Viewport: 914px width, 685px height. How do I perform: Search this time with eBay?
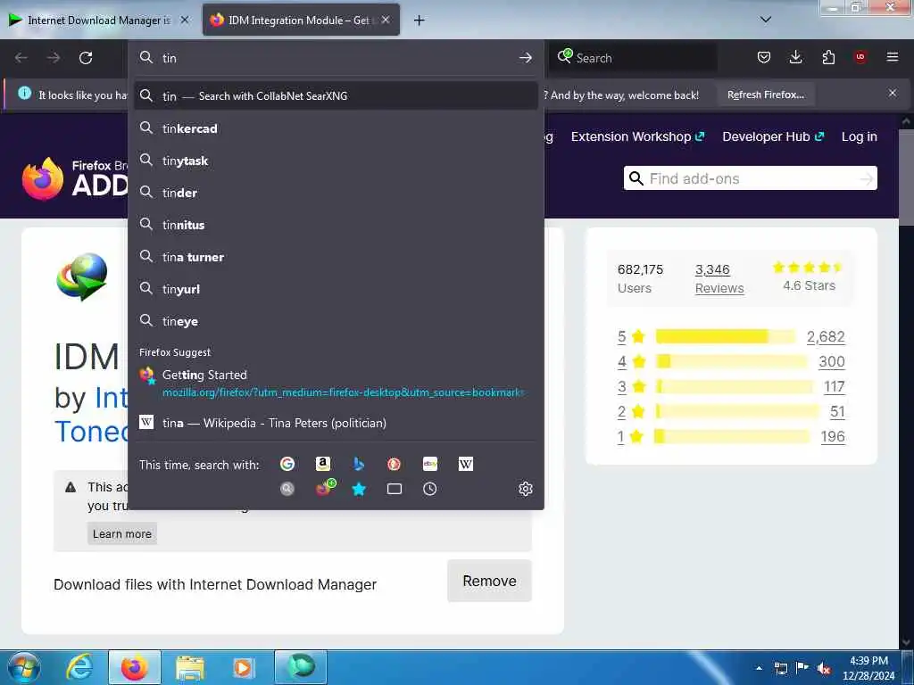[430, 464]
